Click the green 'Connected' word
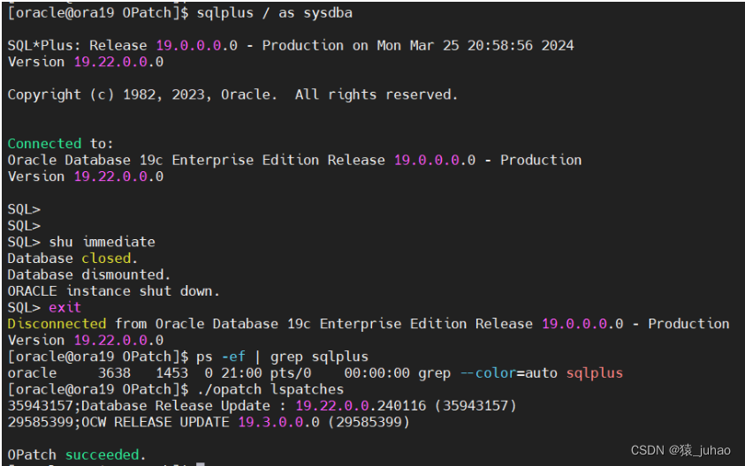Image resolution: width=745 pixels, height=466 pixels. click(x=45, y=144)
